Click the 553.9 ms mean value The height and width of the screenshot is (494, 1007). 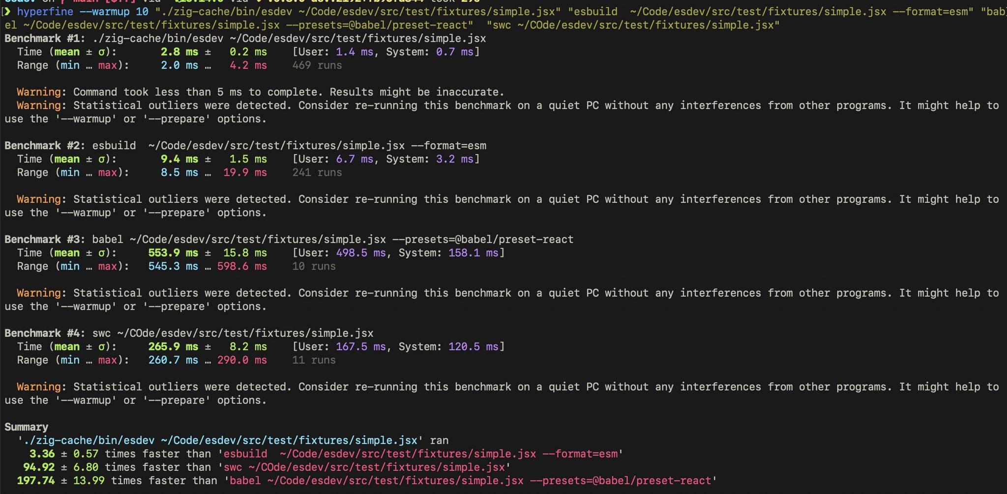click(173, 252)
